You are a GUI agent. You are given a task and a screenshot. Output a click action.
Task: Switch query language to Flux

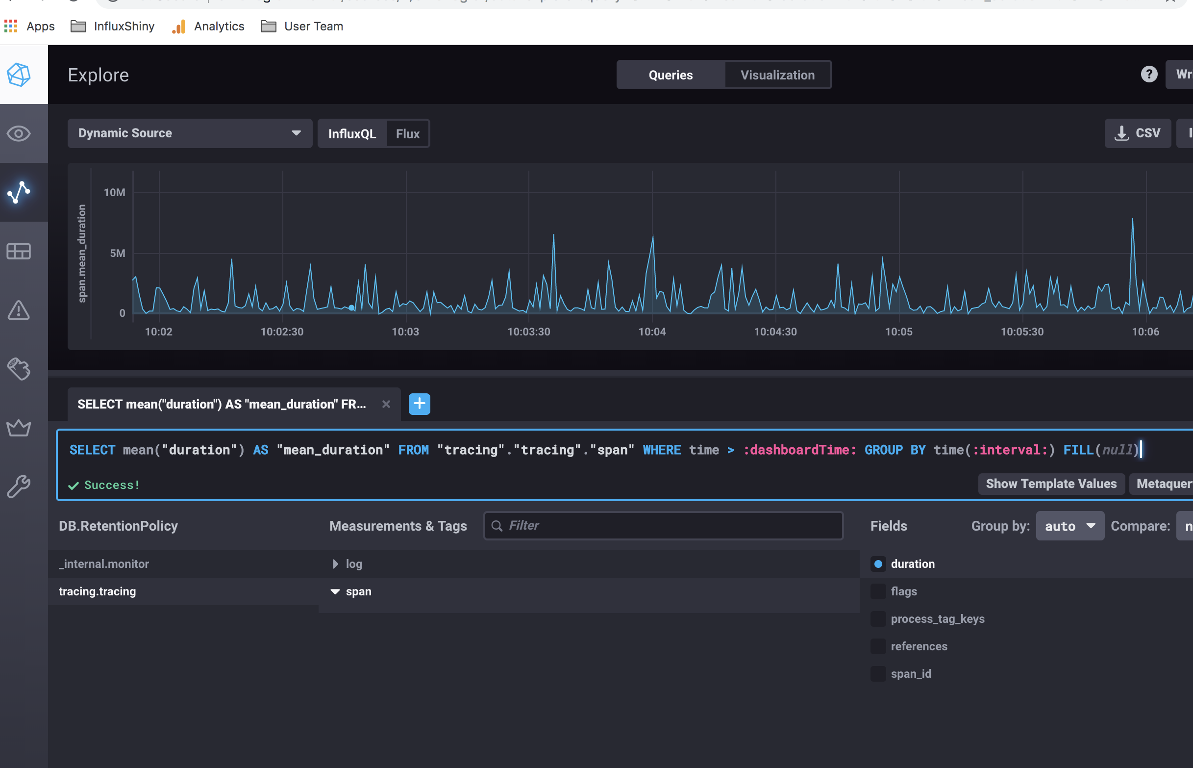pos(407,134)
